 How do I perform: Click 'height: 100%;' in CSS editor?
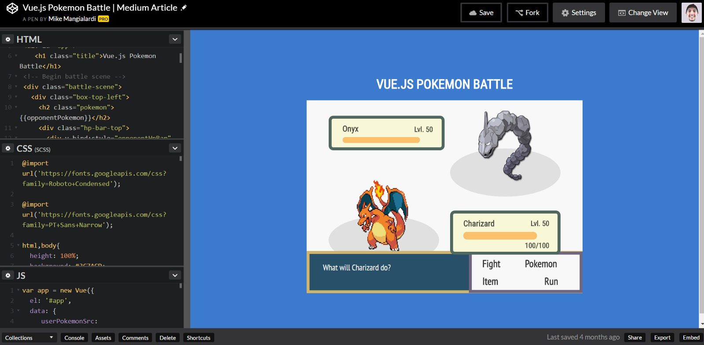click(x=54, y=256)
